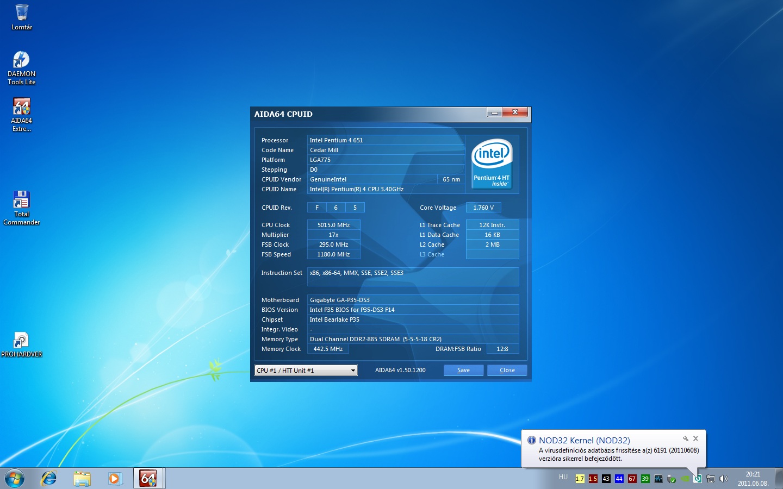Click the 2 MB L2 cache value

(x=492, y=244)
